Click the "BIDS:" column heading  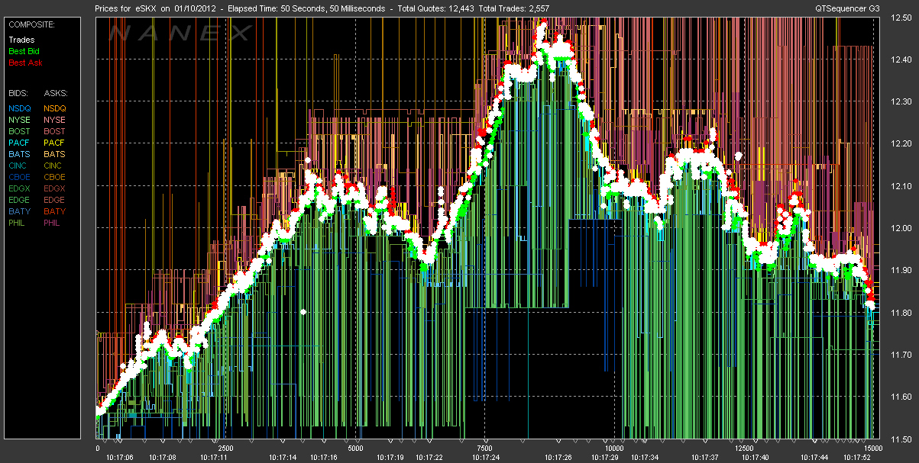18,92
